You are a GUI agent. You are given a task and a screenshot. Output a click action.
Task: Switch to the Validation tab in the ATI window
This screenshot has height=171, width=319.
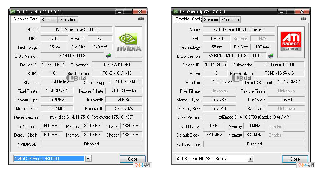(230, 20)
